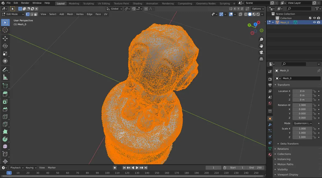Switch to wireframe viewport shading
Viewport: 322px width, 178px height.
click(x=246, y=14)
